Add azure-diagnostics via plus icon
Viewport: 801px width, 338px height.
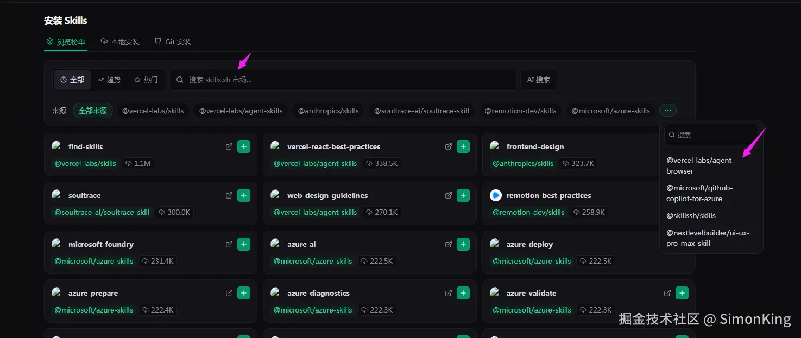pyautogui.click(x=463, y=293)
